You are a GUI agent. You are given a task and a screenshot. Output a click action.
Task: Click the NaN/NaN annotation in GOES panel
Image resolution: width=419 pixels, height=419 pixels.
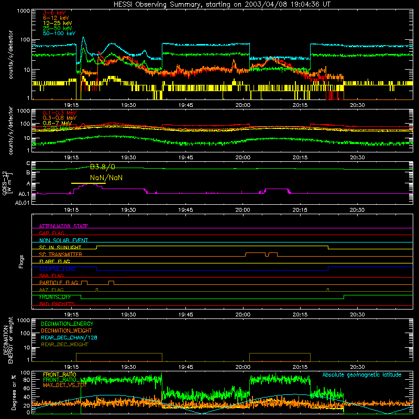tap(106, 178)
